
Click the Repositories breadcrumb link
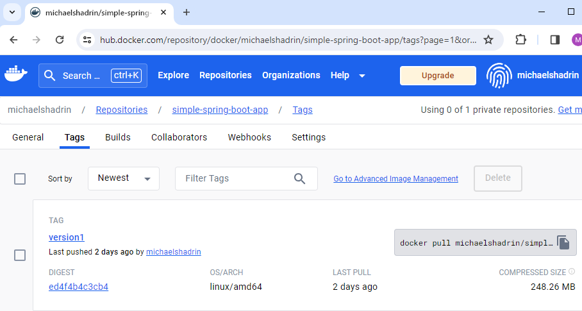[x=121, y=110]
